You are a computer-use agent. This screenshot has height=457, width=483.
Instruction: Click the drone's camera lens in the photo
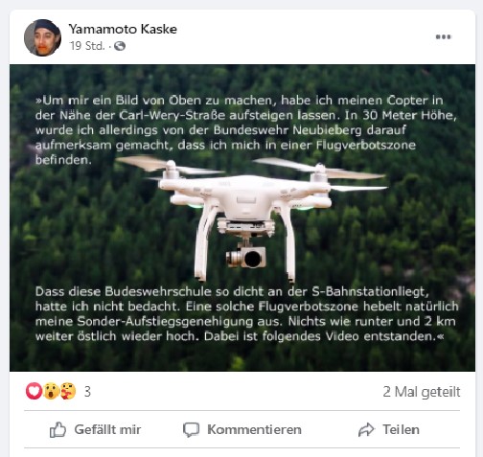point(253,259)
